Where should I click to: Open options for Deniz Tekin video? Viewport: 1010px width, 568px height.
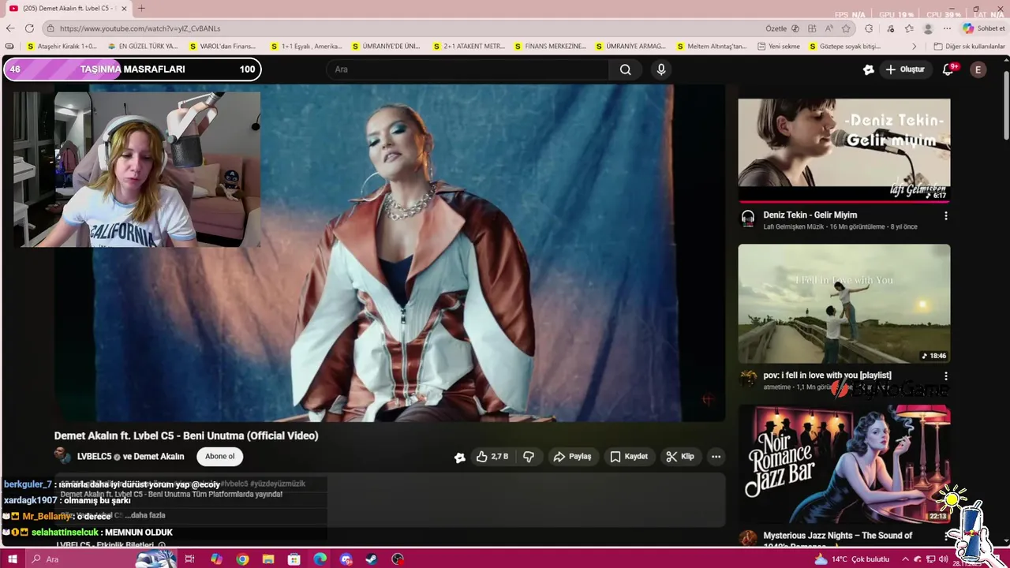click(x=945, y=215)
